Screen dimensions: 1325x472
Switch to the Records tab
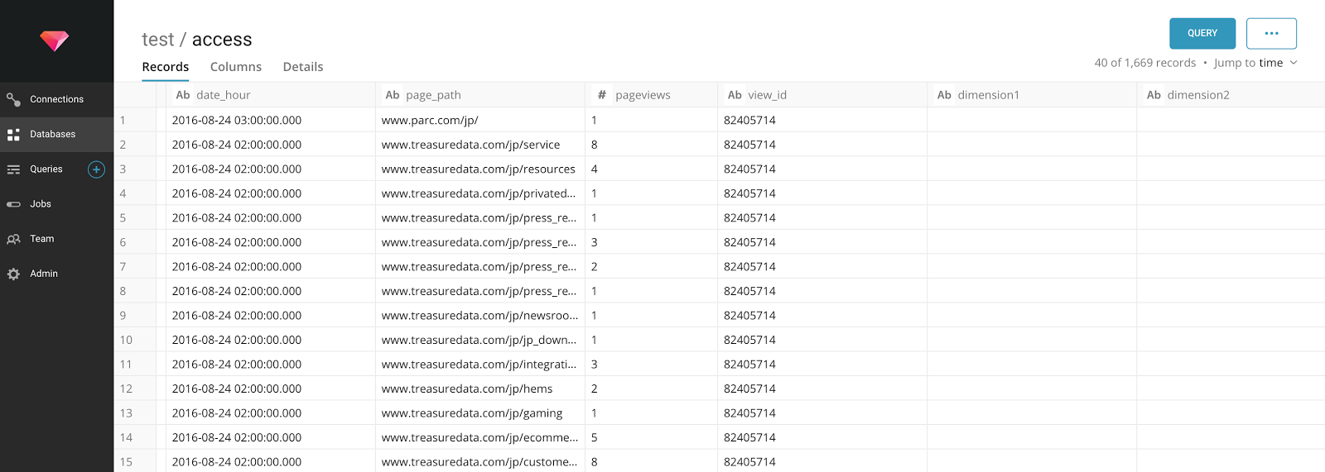point(166,67)
